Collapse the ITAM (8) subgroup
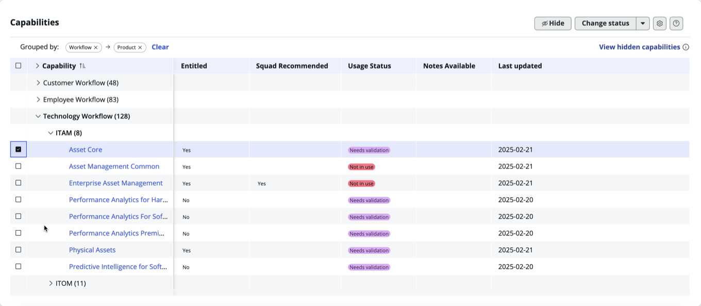The image size is (701, 306). tap(51, 133)
